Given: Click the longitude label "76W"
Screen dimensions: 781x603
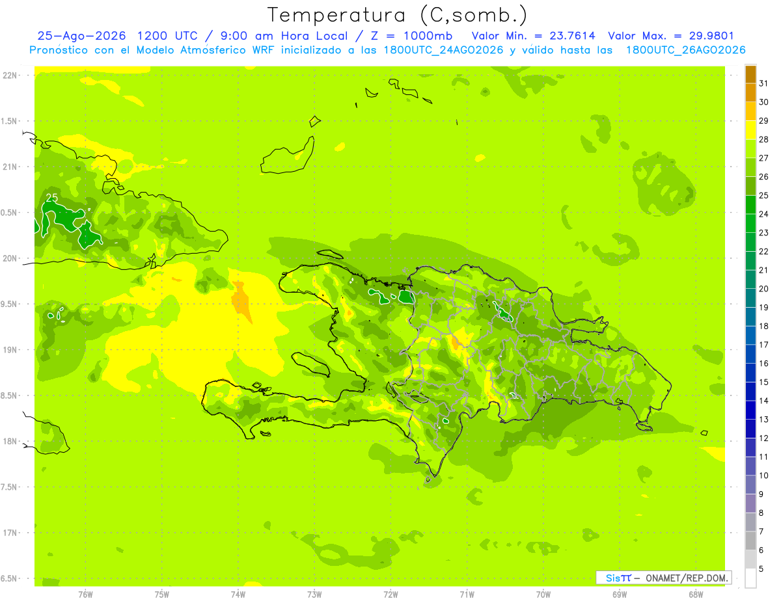Looking at the screenshot, I should (85, 595).
